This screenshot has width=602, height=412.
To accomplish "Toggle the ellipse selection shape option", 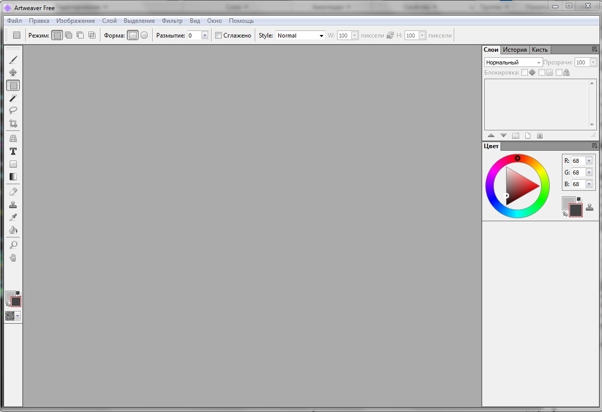I will pos(144,35).
